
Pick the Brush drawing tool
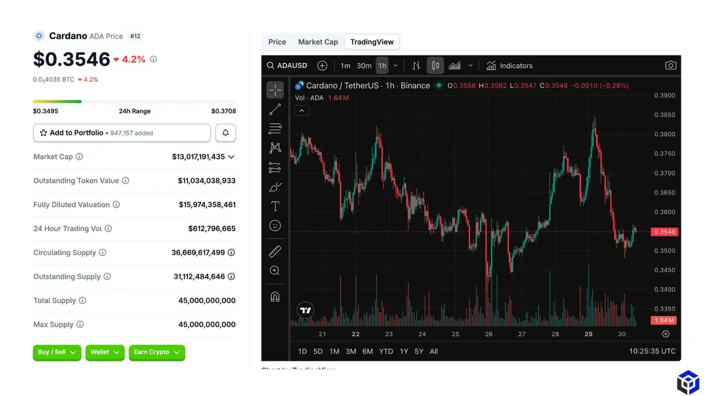pos(275,187)
